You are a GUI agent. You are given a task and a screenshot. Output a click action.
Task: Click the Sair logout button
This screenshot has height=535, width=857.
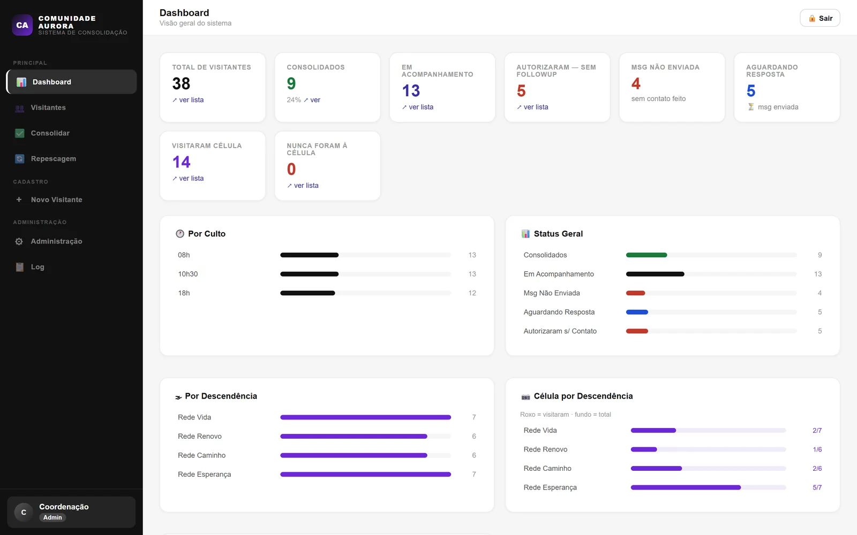(x=820, y=18)
